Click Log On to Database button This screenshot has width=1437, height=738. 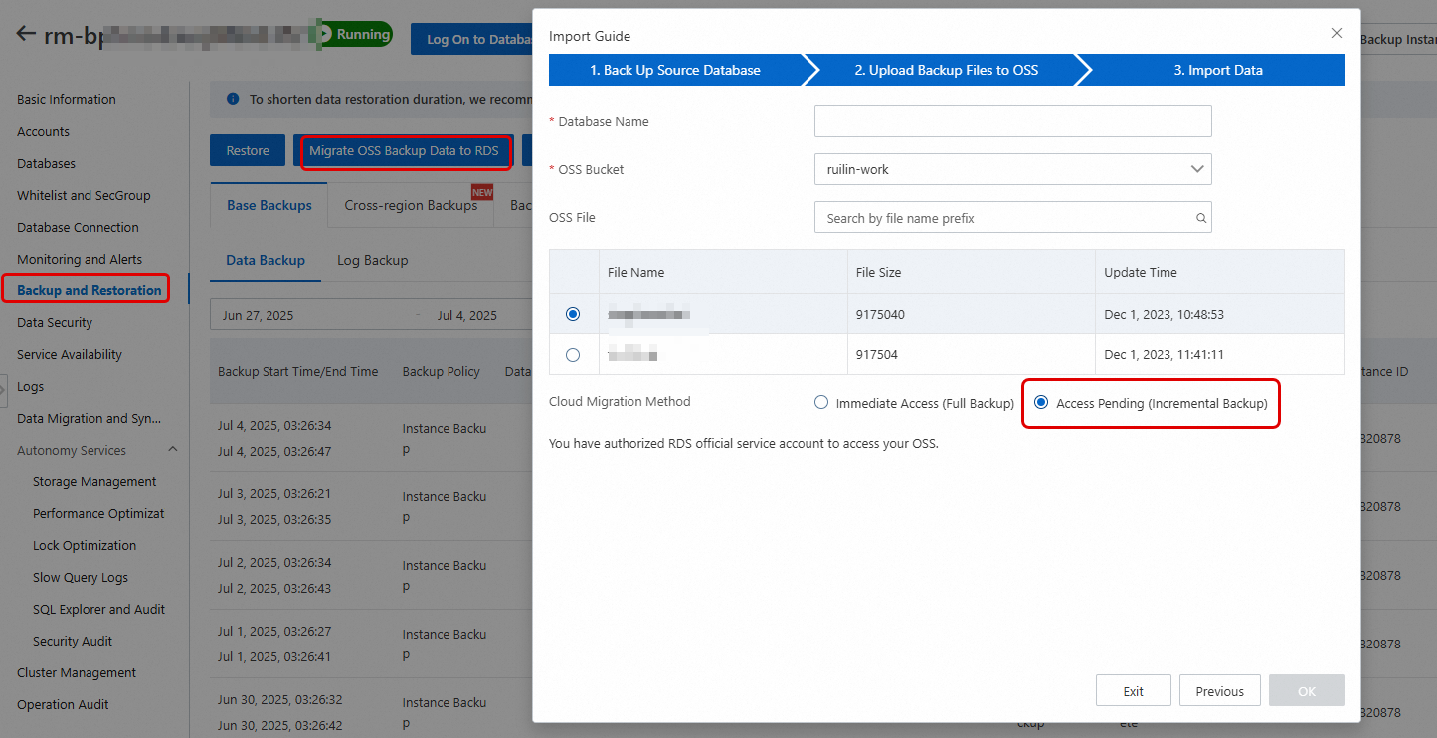[x=471, y=39]
